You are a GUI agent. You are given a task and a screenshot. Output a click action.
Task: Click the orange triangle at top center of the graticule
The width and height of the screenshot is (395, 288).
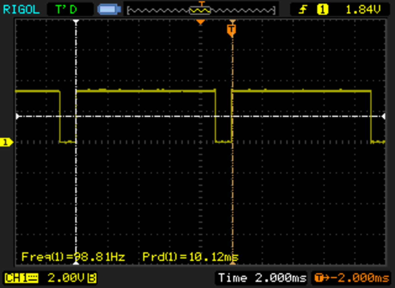click(201, 22)
